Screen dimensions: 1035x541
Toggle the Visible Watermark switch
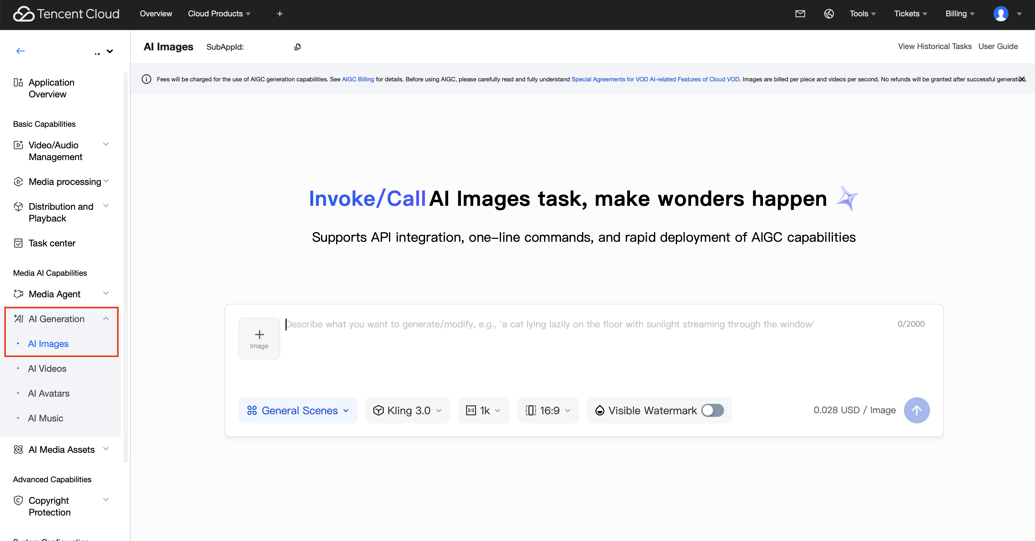[x=712, y=410]
